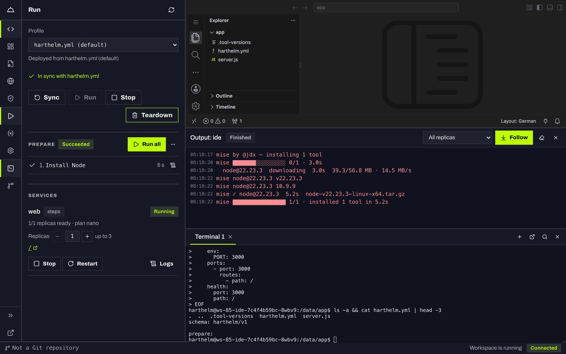
Task: Switch to the Terminal 1 tab
Action: pos(210,237)
